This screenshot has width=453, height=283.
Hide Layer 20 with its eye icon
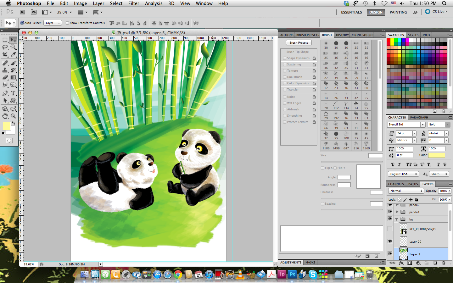click(x=390, y=241)
